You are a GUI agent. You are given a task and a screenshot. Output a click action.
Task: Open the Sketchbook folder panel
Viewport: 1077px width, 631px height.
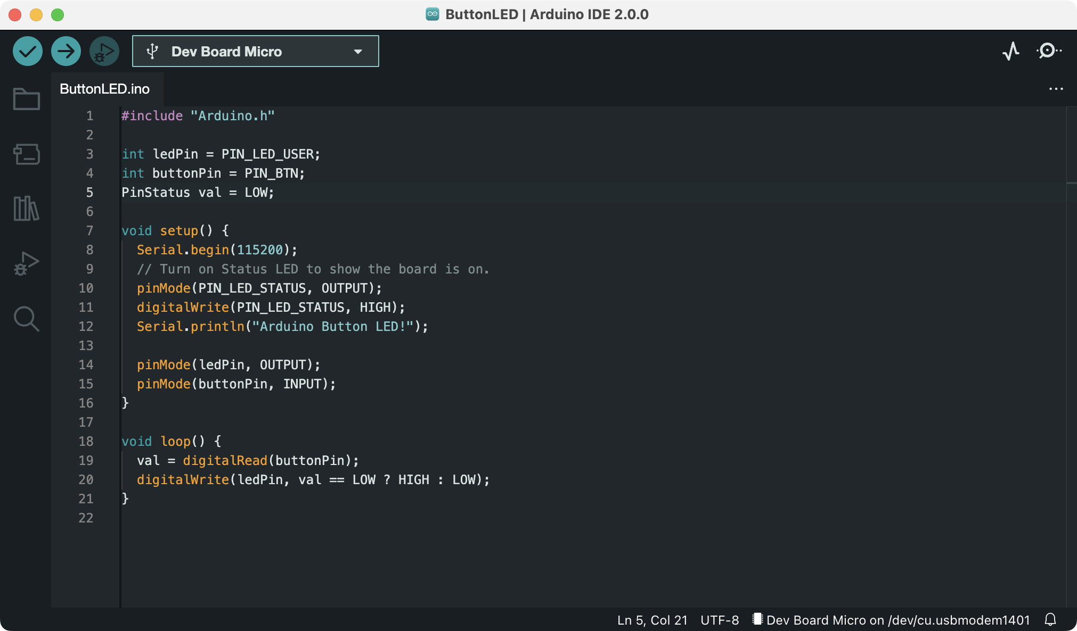[26, 99]
